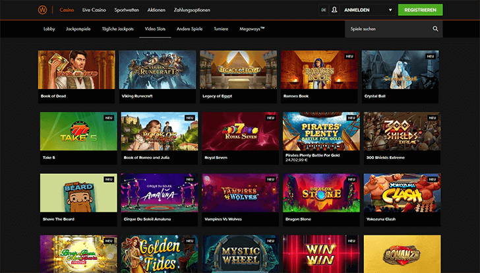Click the 'Crystal Ball' title text
480x273 pixels.
point(375,96)
